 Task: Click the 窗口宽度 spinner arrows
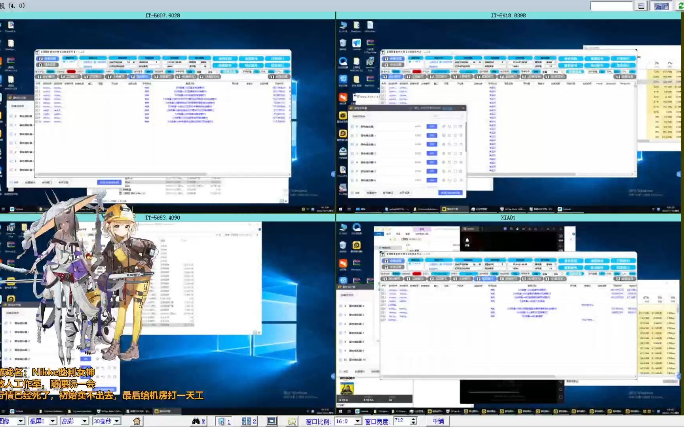tap(414, 421)
